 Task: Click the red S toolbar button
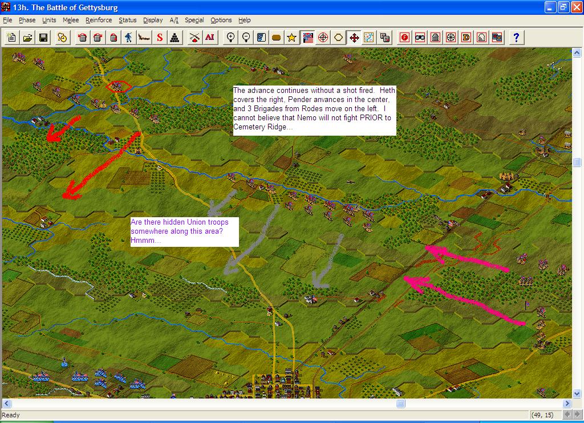[x=160, y=37]
